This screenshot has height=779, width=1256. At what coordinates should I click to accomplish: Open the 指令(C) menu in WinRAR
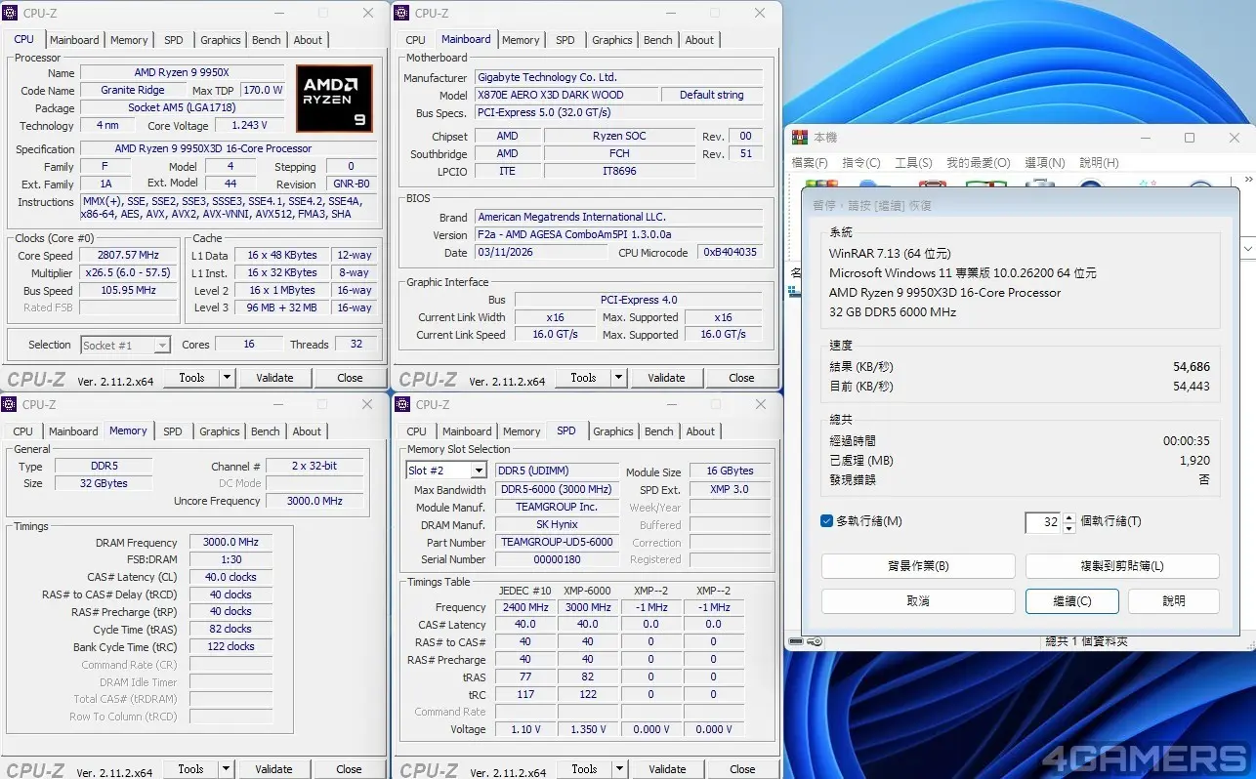(861, 163)
